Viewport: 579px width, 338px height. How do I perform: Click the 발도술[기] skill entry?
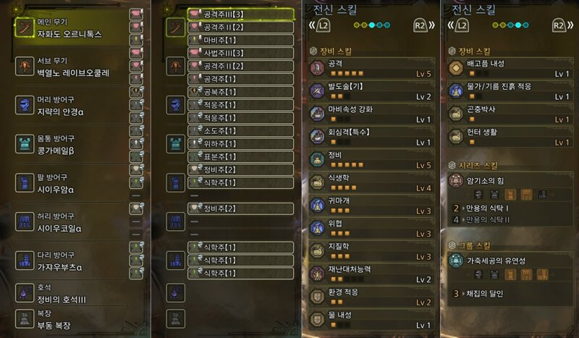(x=371, y=91)
